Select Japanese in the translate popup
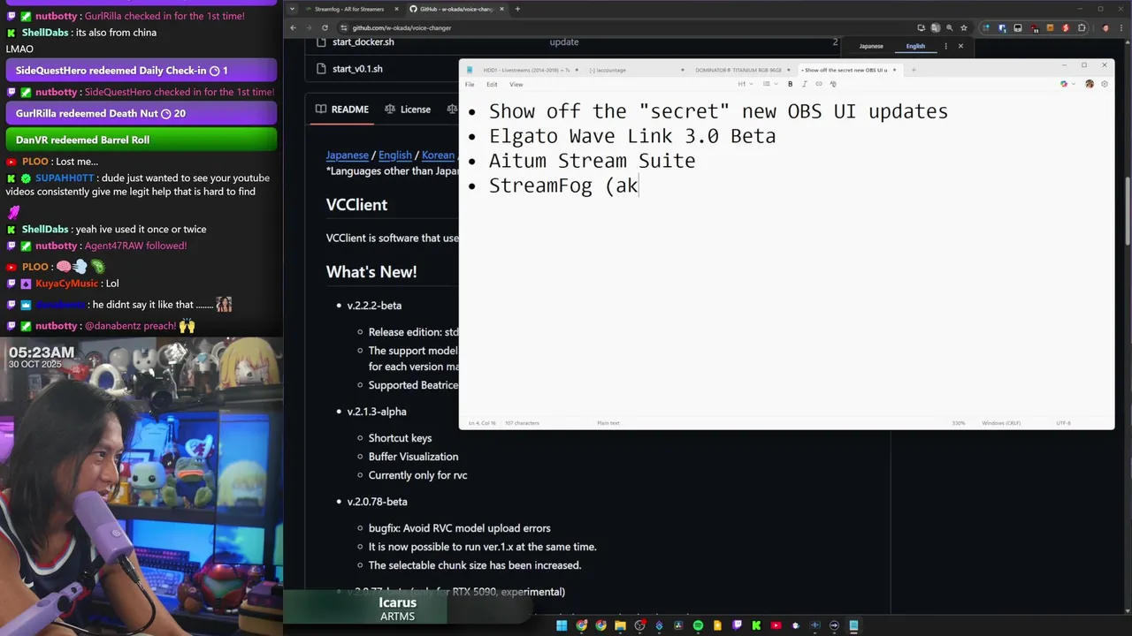The height and width of the screenshot is (636, 1132). (871, 46)
